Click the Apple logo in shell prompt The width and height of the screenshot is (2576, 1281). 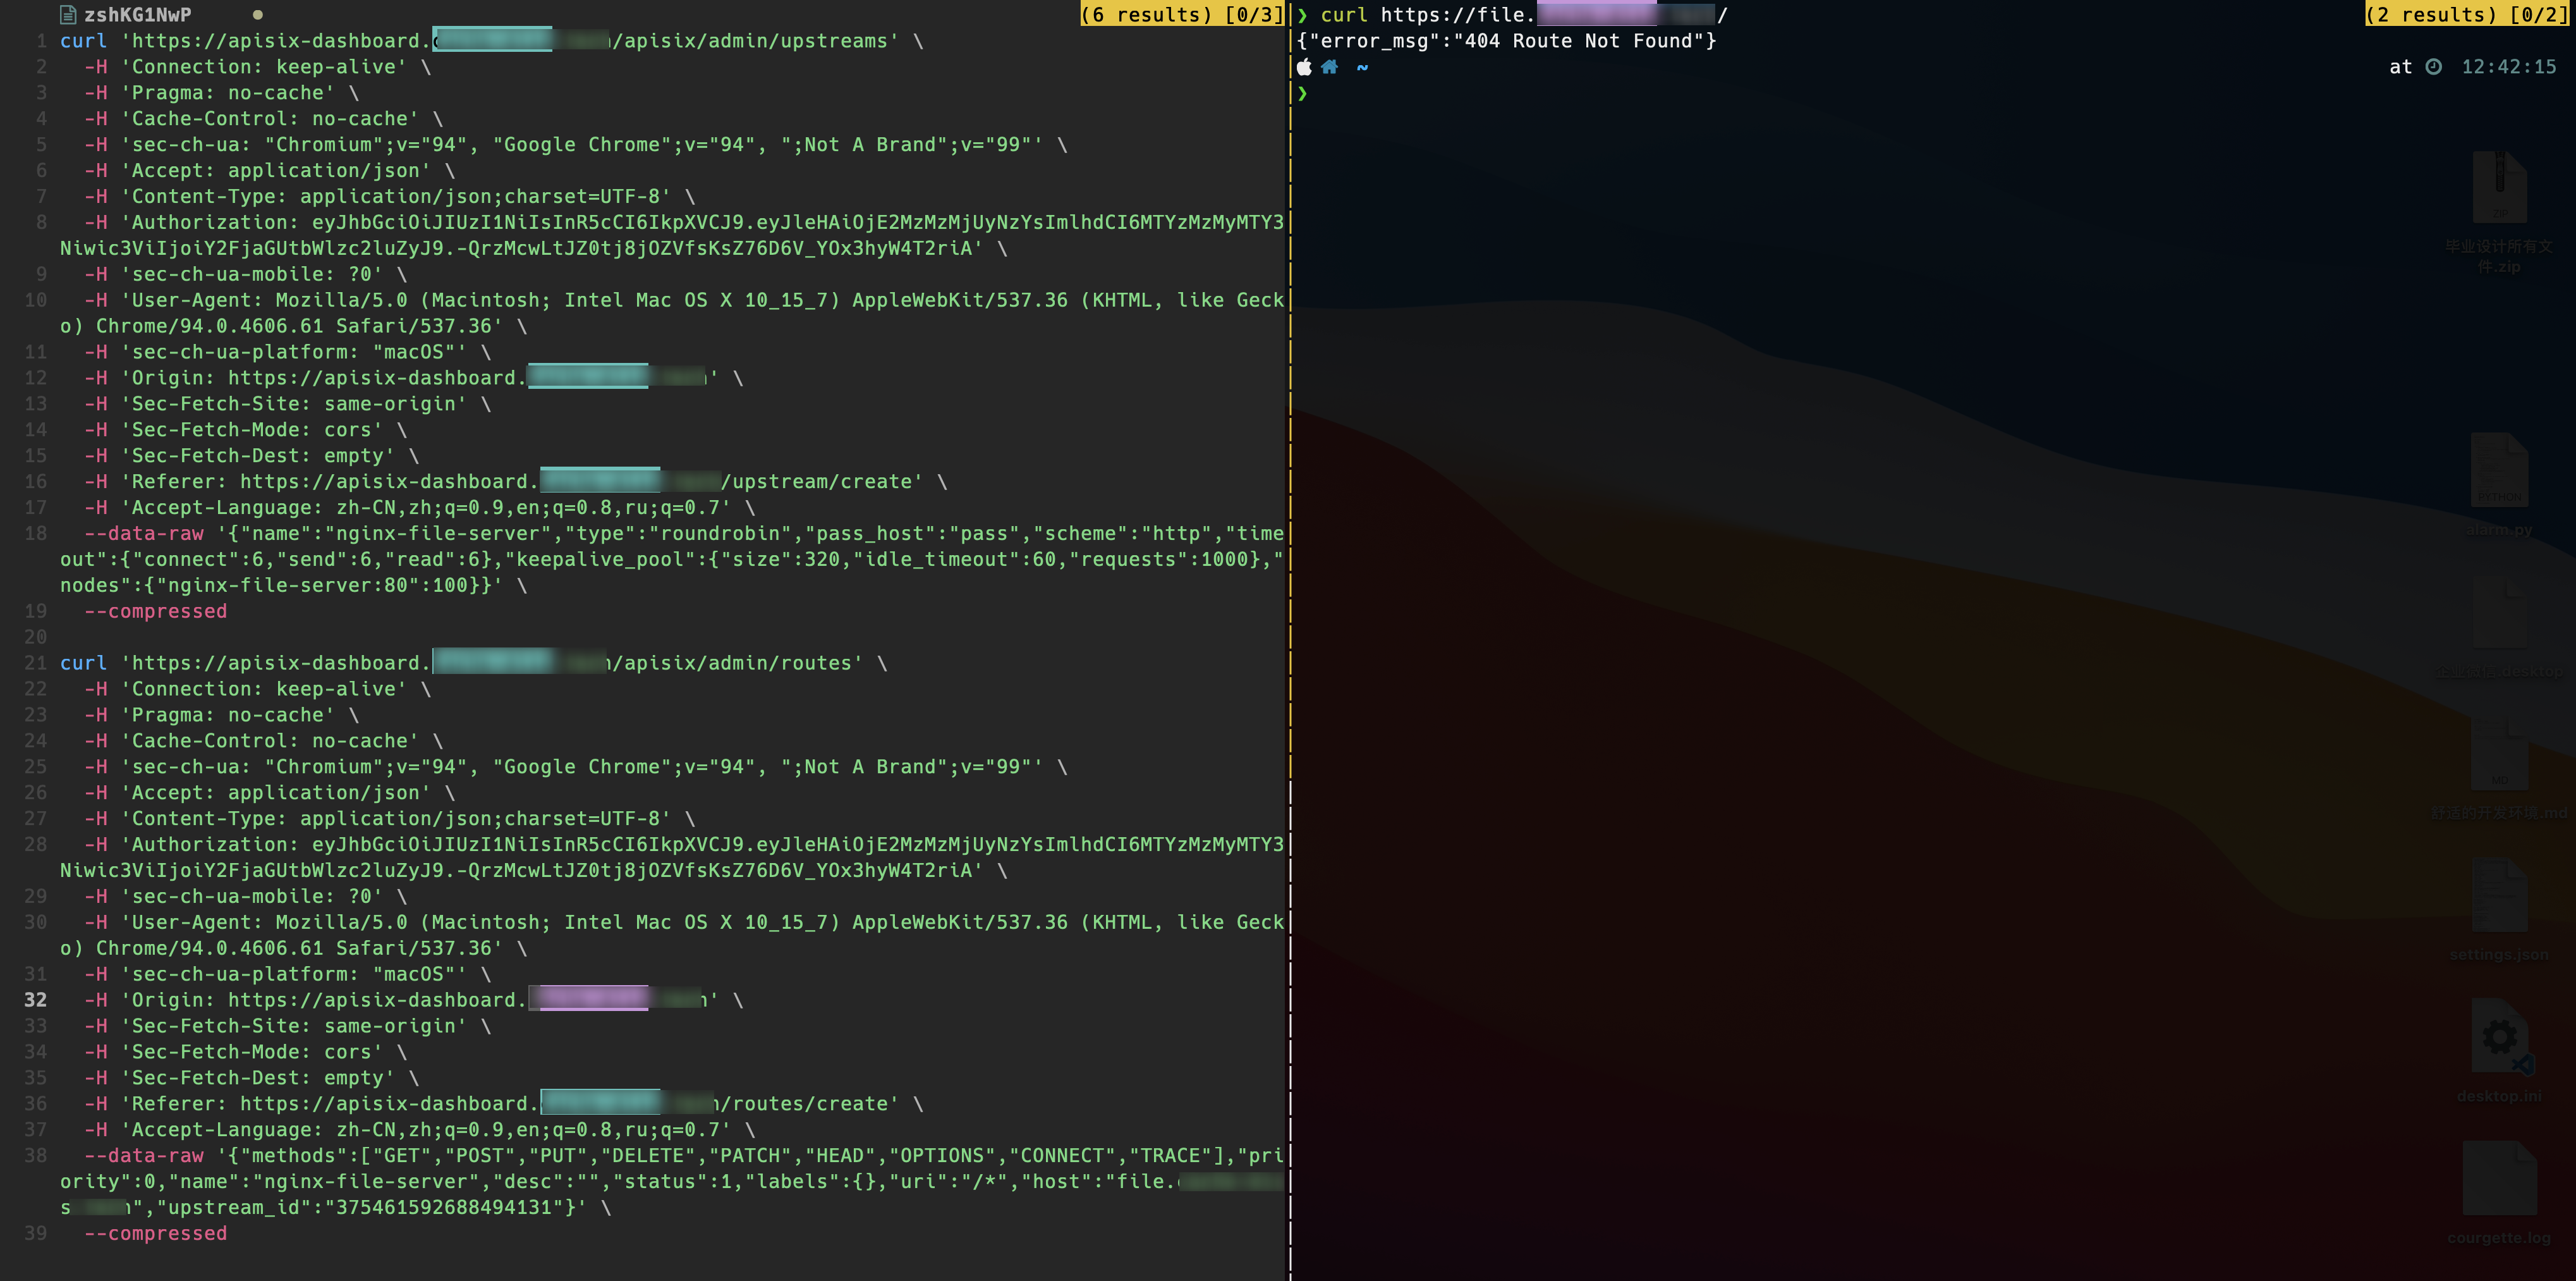1304,67
